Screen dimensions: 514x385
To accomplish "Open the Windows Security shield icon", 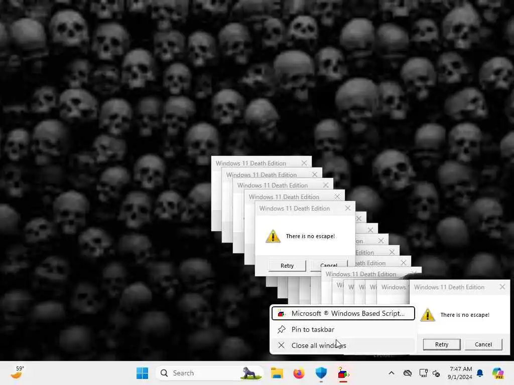I will tap(321, 373).
